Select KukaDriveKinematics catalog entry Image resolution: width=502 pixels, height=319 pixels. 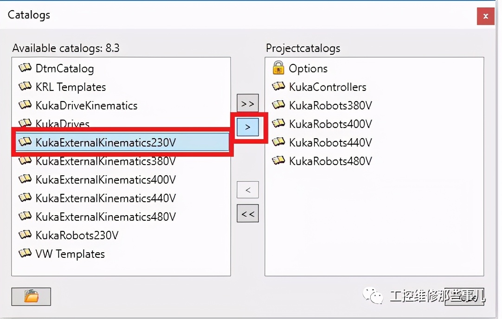pyautogui.click(x=86, y=105)
